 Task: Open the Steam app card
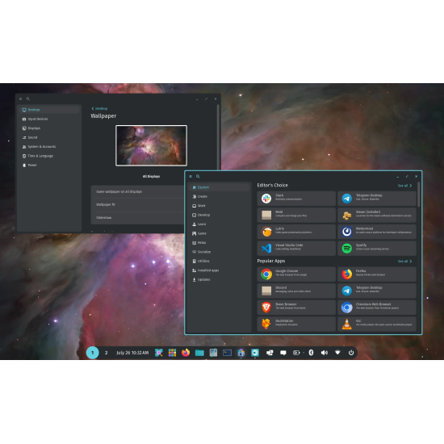point(377,215)
